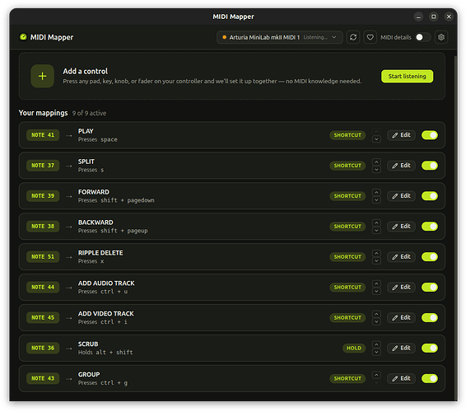Open Arturia MiniLab mkII device dropdown
Viewport: 466px width, 412px height.
pyautogui.click(x=280, y=37)
